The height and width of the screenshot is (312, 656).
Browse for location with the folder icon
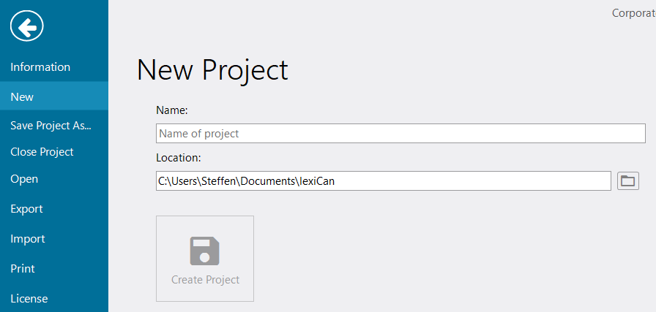point(628,180)
